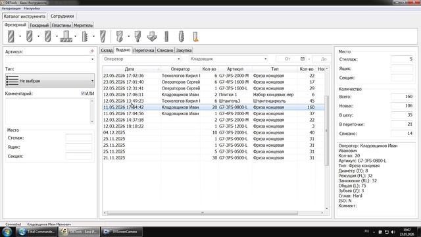421x237 pixels.
Task: Switch to the Закупка tab
Action: pos(184,50)
